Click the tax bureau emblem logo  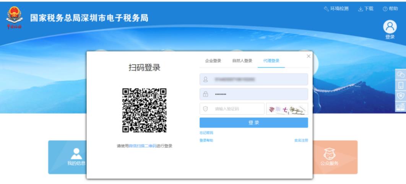pos(14,18)
